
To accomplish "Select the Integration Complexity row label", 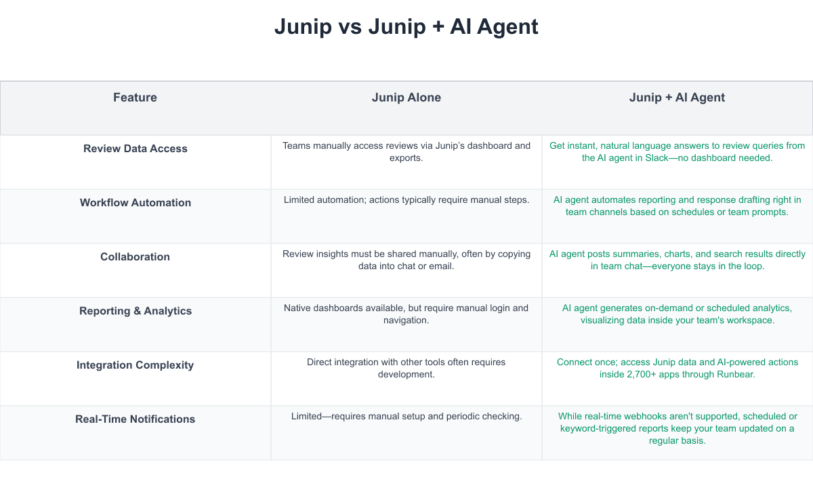I will [135, 365].
